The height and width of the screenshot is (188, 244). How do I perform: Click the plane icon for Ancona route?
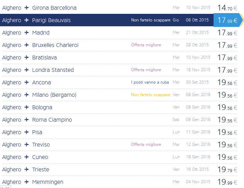point(27,82)
